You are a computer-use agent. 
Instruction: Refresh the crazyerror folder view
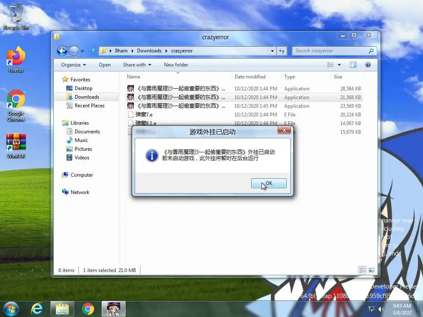282,51
